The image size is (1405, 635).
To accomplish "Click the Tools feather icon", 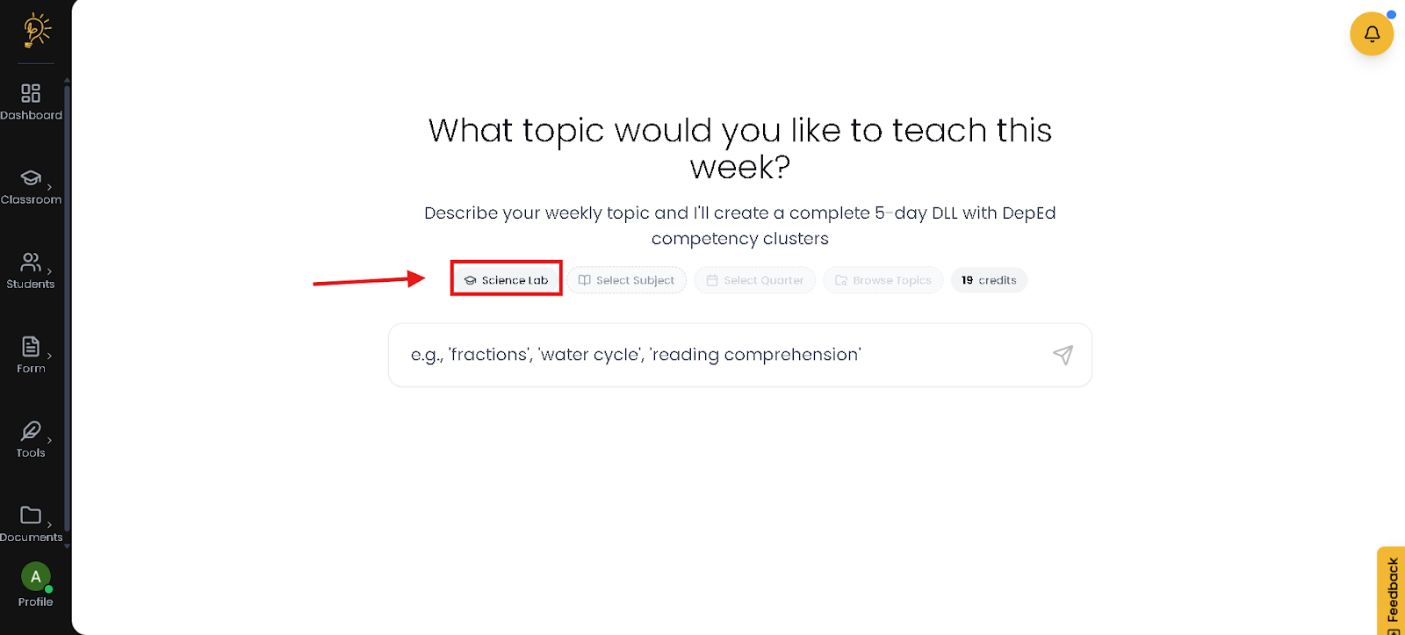I will click(31, 430).
